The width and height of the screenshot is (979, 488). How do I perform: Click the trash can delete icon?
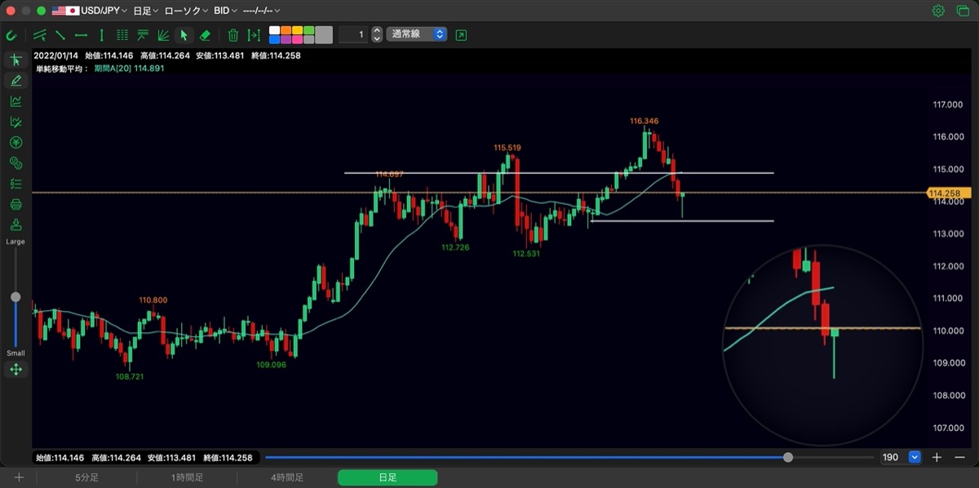point(233,35)
